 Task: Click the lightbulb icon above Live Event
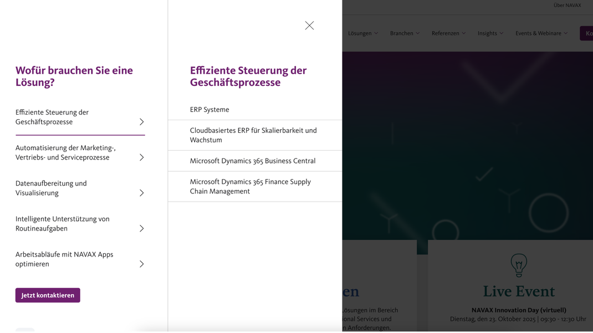tap(518, 265)
